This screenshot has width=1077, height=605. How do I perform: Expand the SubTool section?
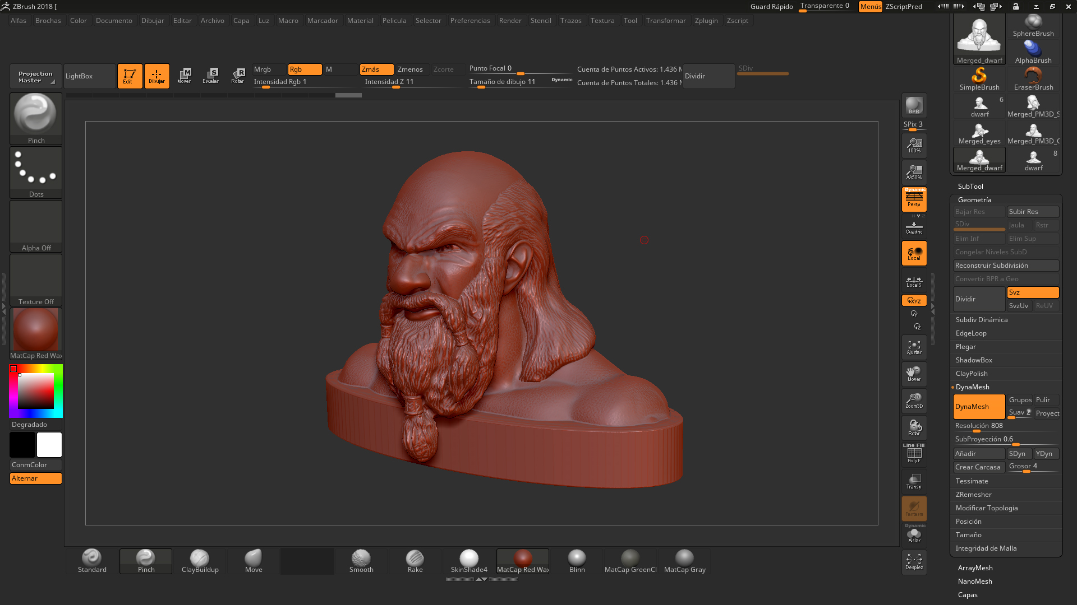pos(970,187)
